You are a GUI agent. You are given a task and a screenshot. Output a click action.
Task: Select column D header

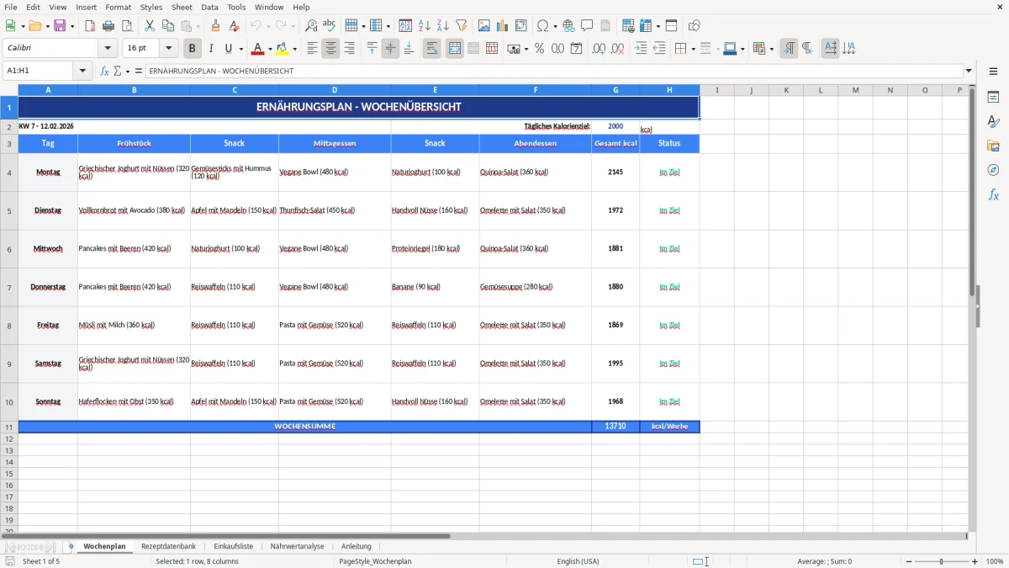335,89
